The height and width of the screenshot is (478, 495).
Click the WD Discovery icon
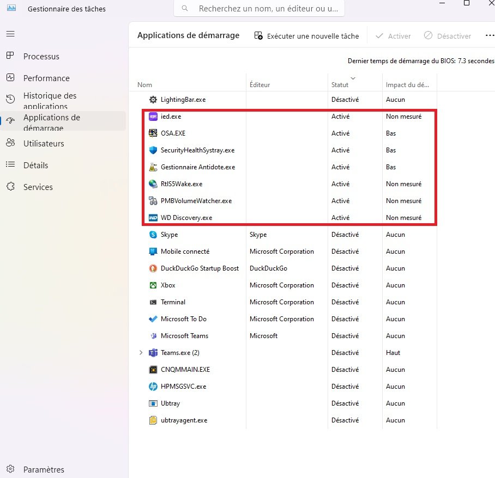click(x=153, y=218)
